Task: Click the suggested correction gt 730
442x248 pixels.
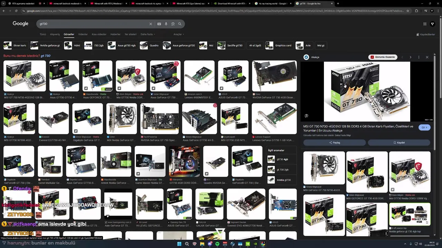Action: click(46, 56)
